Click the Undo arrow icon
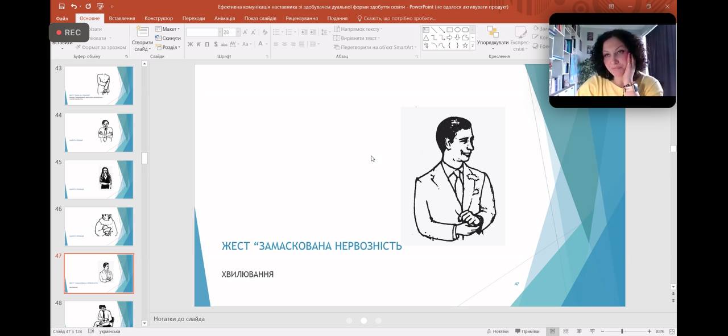728x336 pixels. [x=74, y=6]
